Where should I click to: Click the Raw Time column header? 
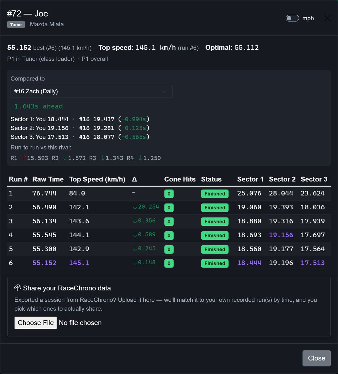[48, 179]
